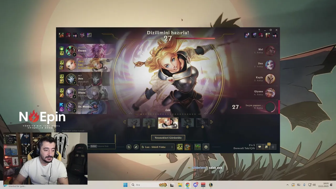
Task: Click enemy Kayle's portrait
Action: (270, 79)
